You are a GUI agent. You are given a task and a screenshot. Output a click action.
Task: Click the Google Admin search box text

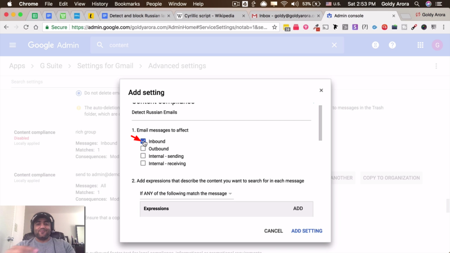(x=119, y=45)
